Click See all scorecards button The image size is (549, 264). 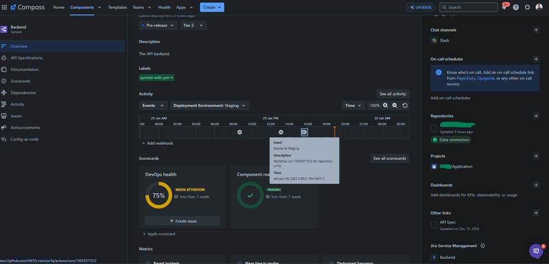(389, 159)
